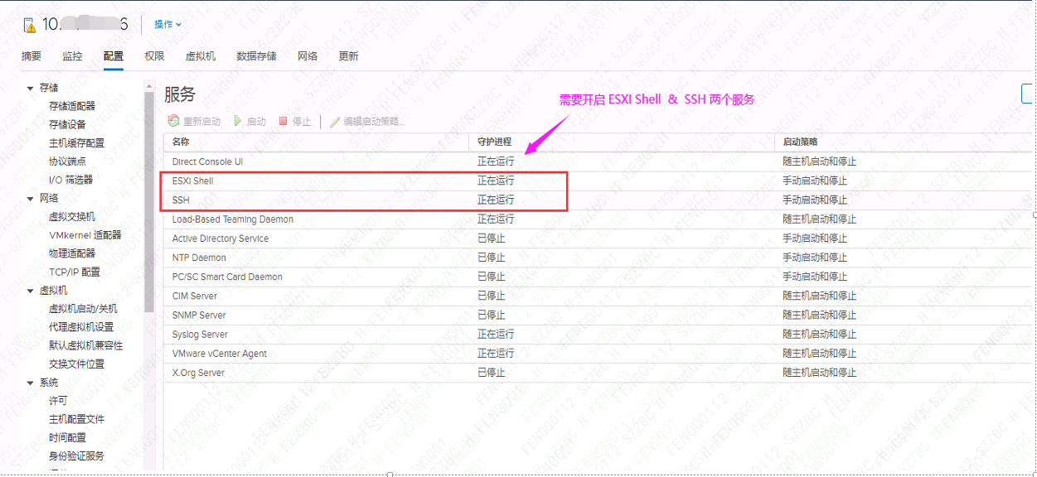Open 虚拟交换机 in the sidebar

point(72,217)
